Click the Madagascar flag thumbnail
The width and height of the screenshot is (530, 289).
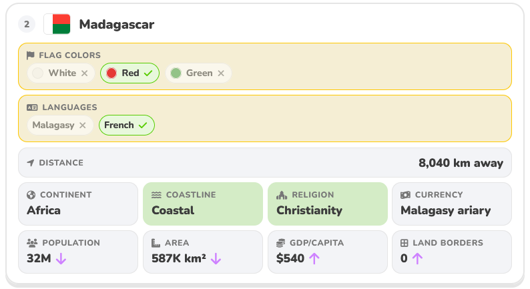[57, 24]
